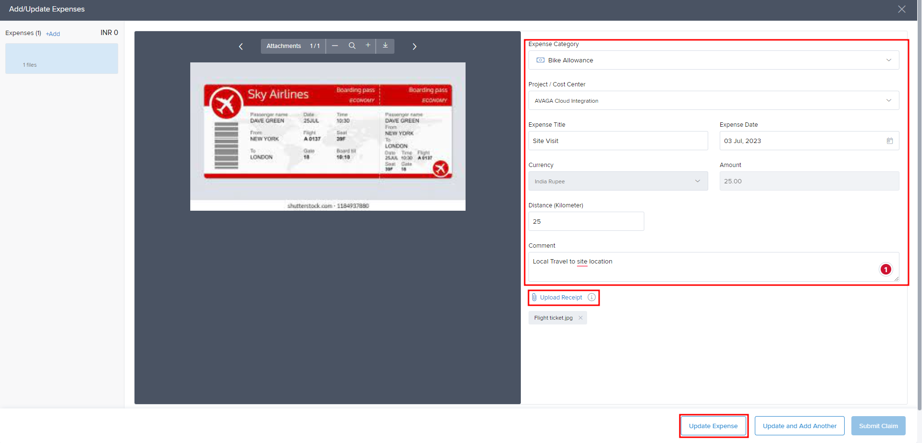Click the Expense Title input field
922x443 pixels.
coord(617,141)
